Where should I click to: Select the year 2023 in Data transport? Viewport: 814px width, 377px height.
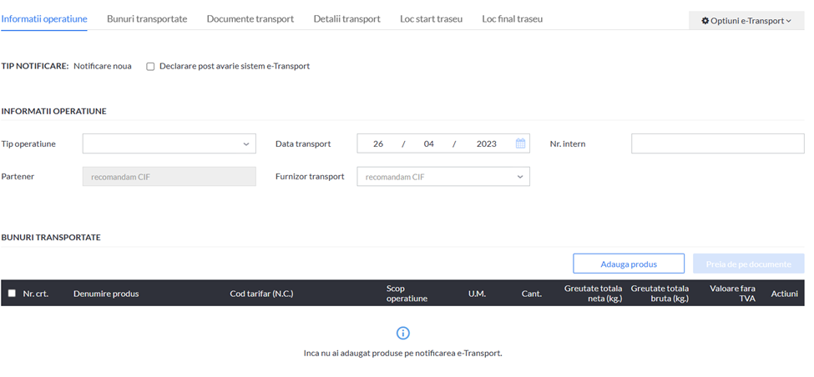click(x=487, y=144)
